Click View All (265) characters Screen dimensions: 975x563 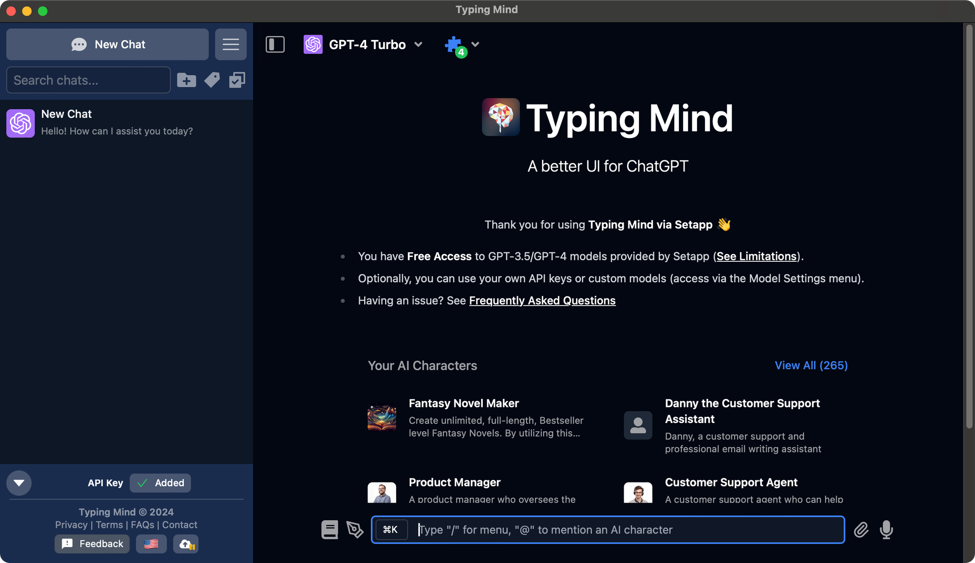tap(811, 365)
